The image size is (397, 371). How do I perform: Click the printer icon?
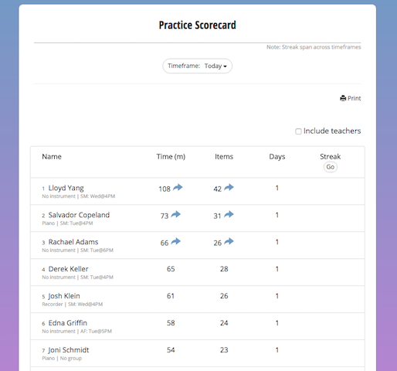point(343,98)
